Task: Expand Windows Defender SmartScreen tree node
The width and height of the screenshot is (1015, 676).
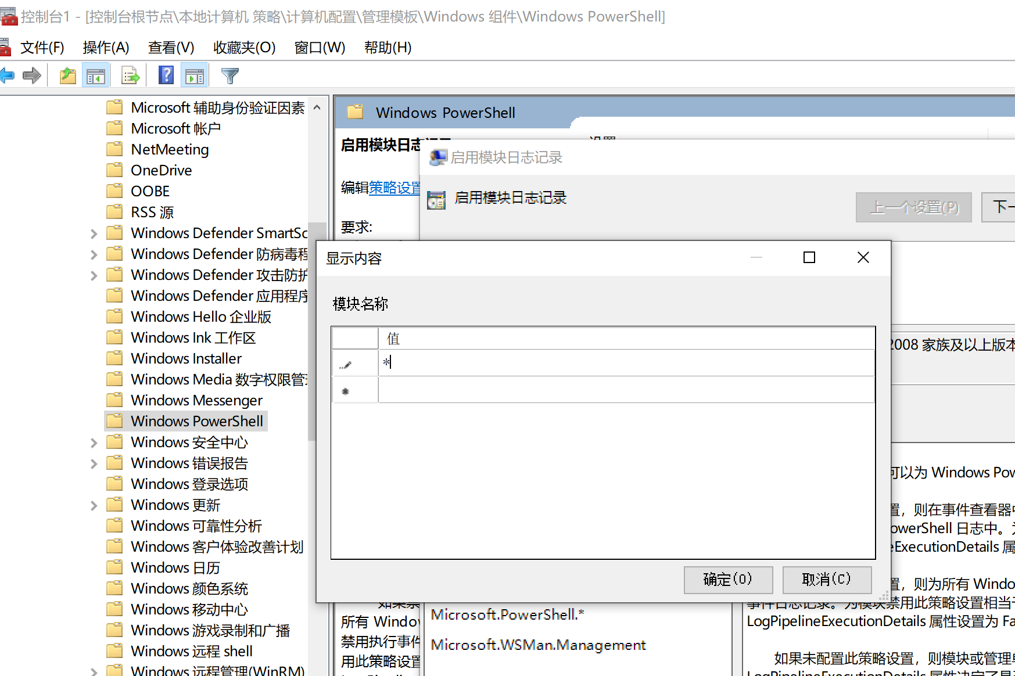Action: [94, 233]
